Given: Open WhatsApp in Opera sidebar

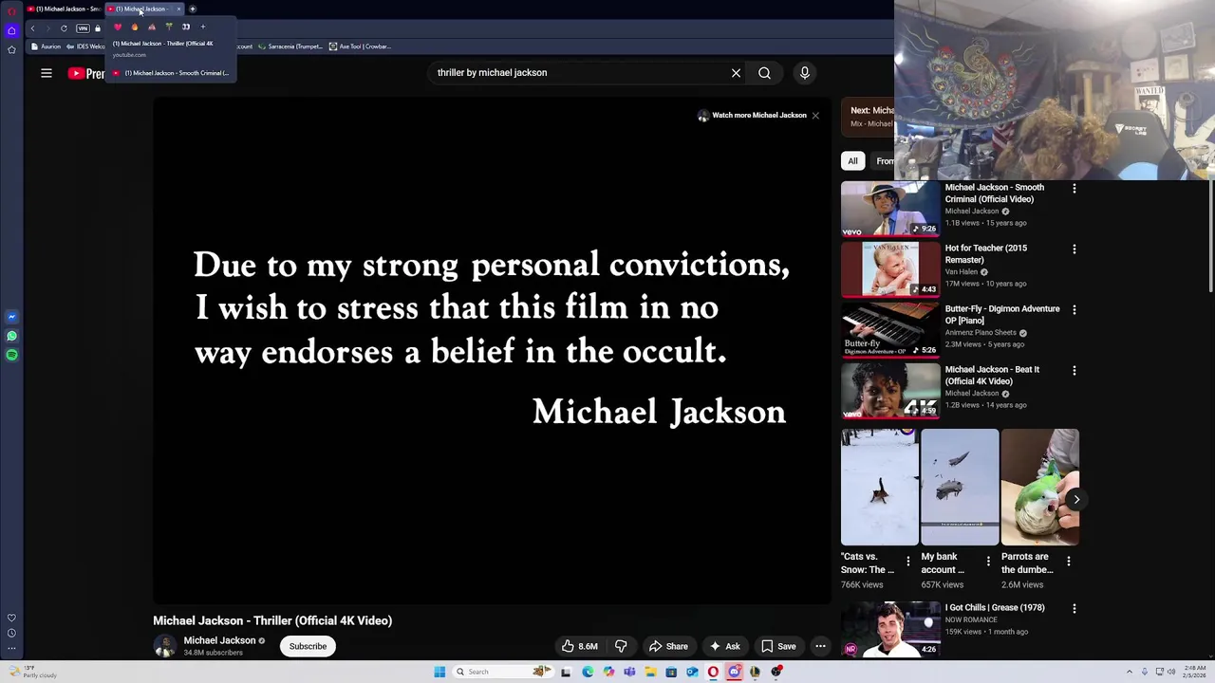Looking at the screenshot, I should [11, 336].
